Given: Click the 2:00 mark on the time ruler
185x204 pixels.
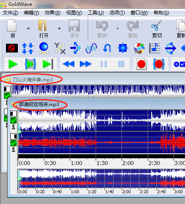Looking at the screenshot, I should pyautogui.click(x=128, y=163).
